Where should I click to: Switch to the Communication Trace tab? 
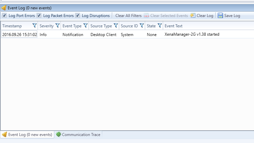(78, 135)
